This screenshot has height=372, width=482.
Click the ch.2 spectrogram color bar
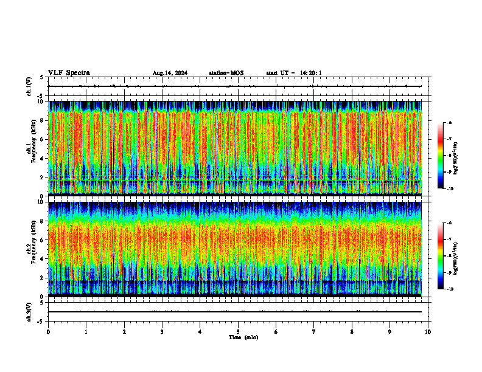440,256
